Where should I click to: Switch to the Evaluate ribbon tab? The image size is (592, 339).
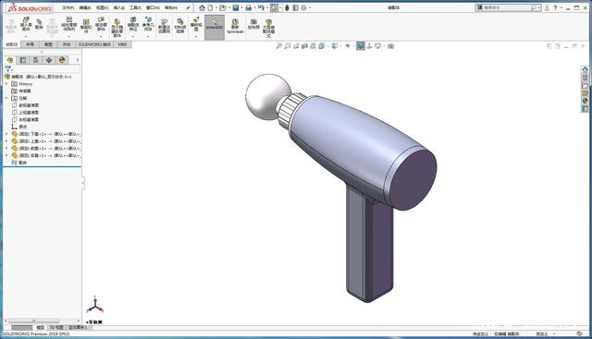click(67, 44)
